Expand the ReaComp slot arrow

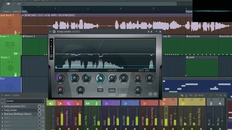[x=2, y=114]
